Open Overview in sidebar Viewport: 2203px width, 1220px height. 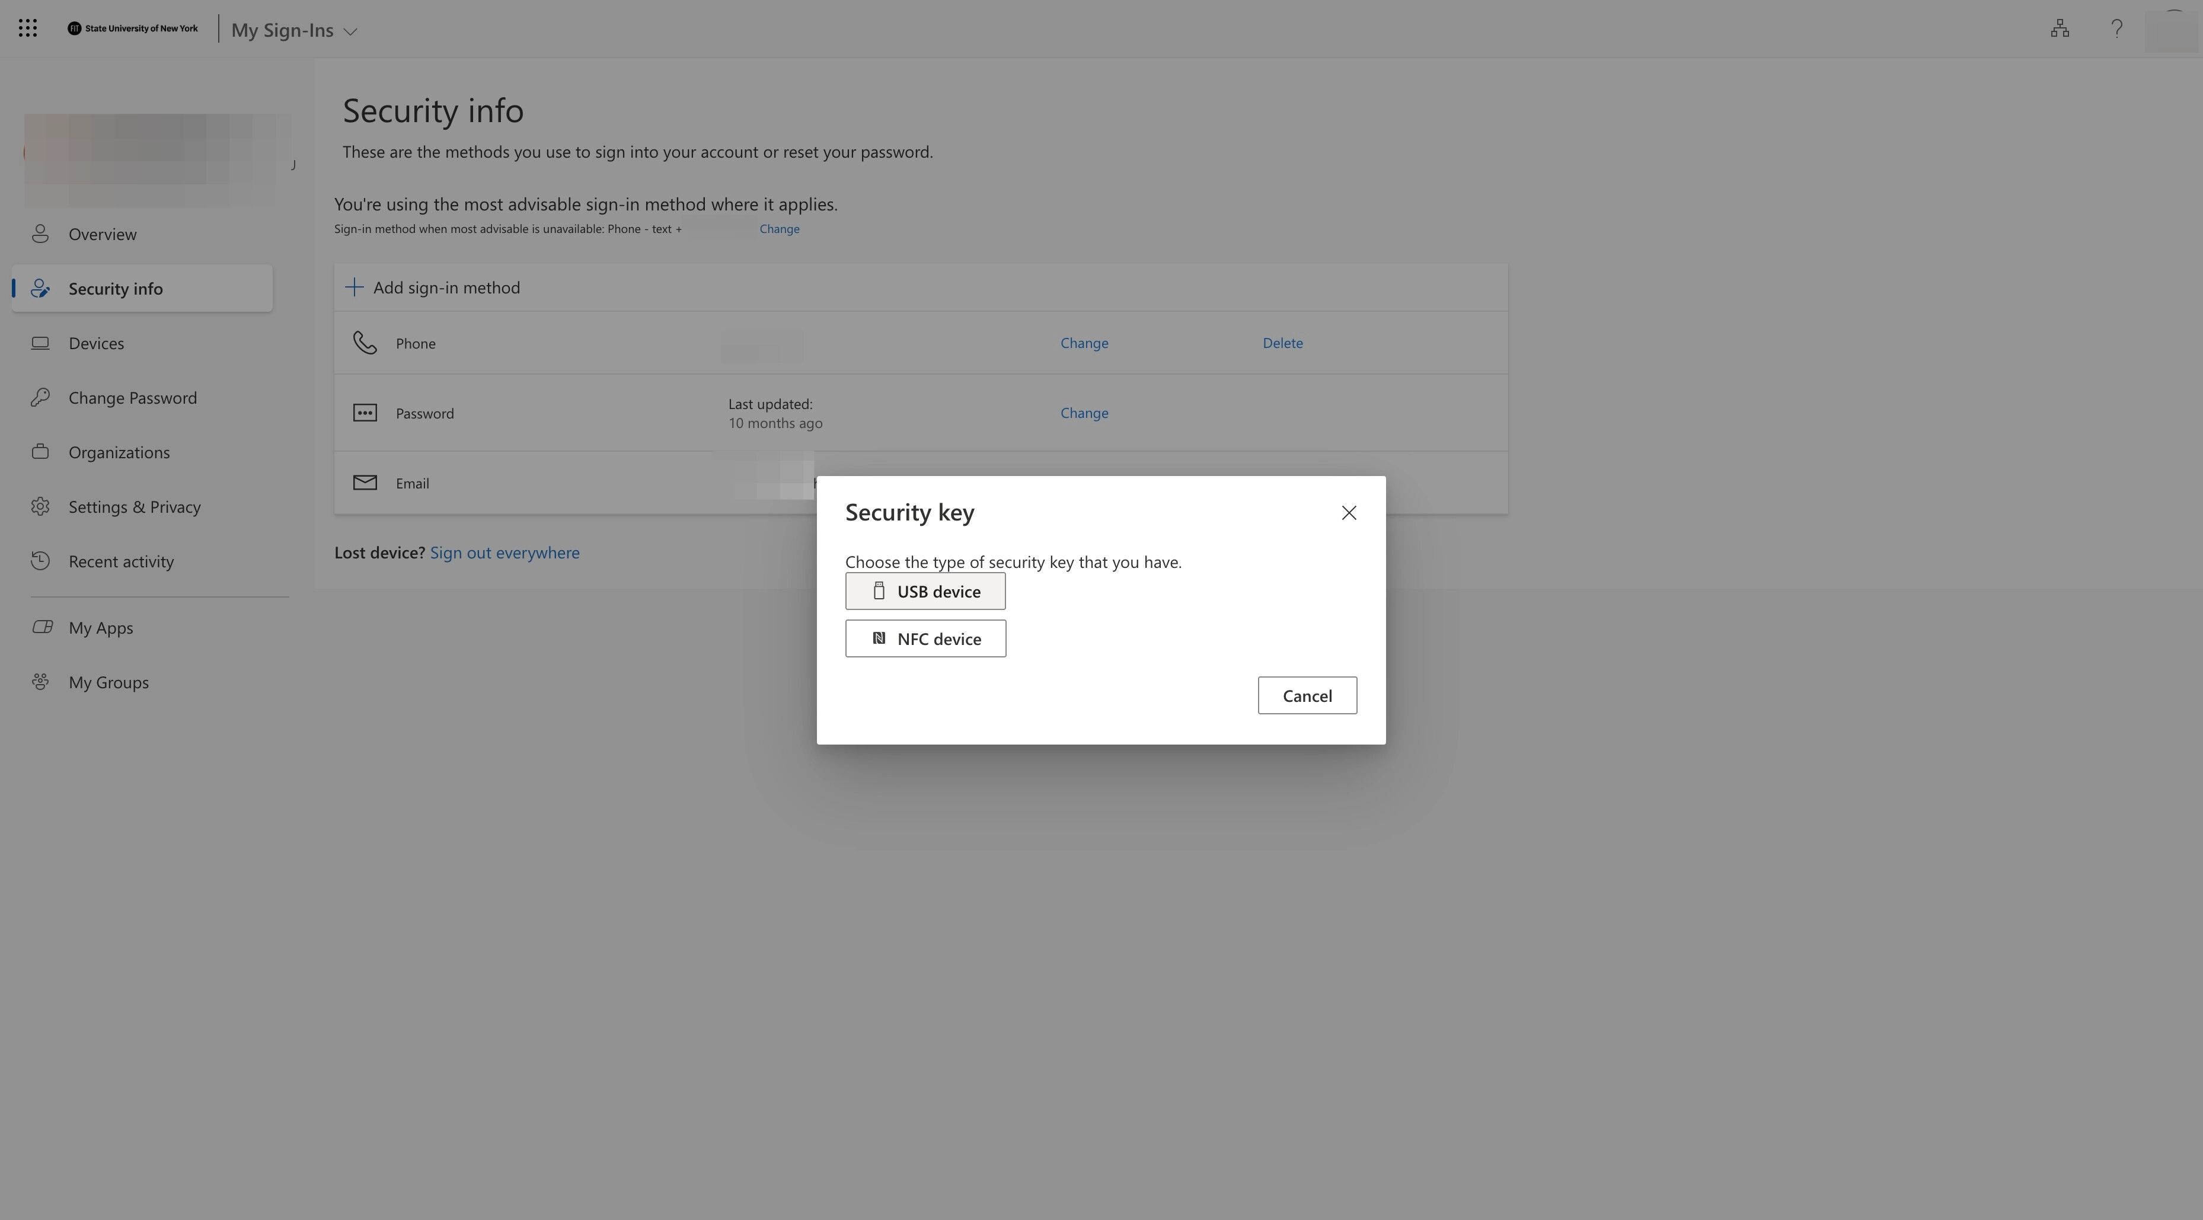pos(103,234)
